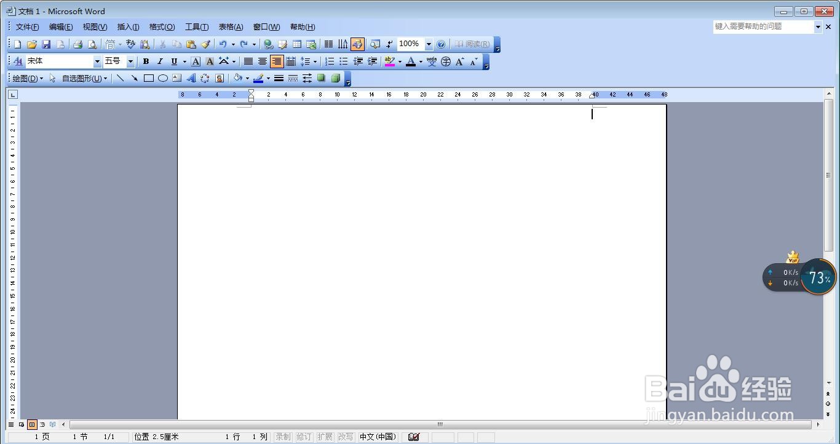Click the Undo arrow icon
This screenshot has height=444, width=840.
coord(223,44)
